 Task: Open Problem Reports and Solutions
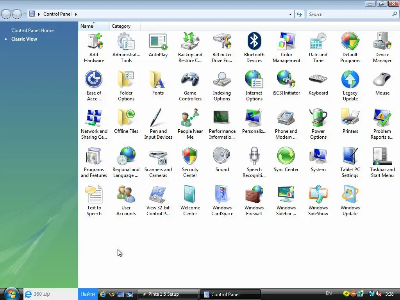(x=382, y=124)
